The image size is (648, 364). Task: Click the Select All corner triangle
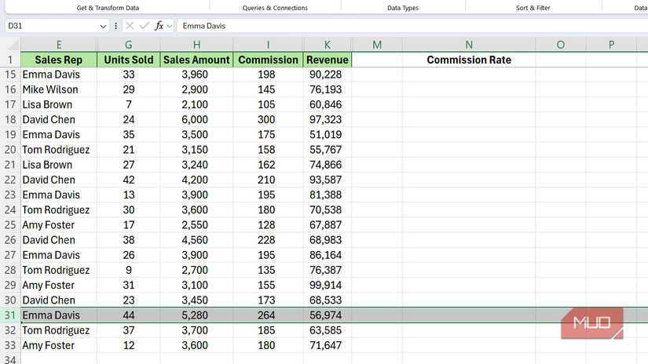[12, 45]
